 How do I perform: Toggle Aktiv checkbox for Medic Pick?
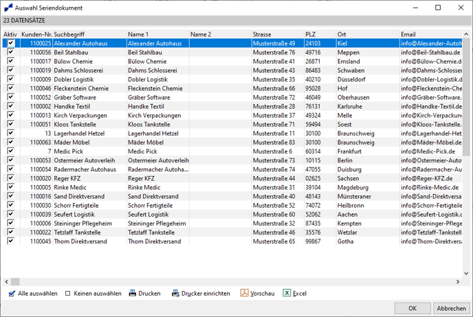[10, 151]
